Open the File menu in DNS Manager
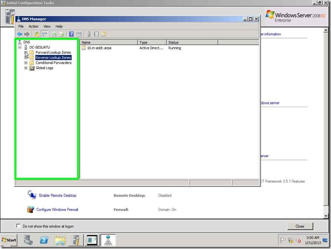This screenshot has width=331, height=249. (21, 26)
